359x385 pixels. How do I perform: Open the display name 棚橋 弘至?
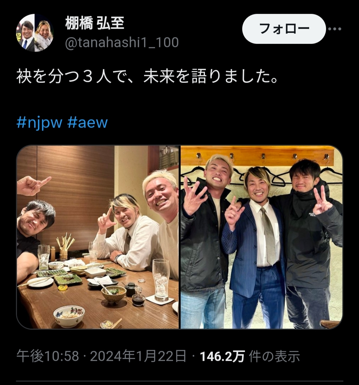(x=95, y=23)
